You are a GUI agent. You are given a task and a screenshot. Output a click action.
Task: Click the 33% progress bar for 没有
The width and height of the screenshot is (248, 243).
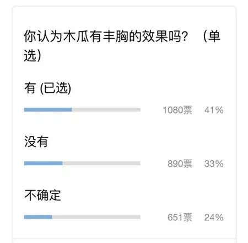(x=82, y=163)
